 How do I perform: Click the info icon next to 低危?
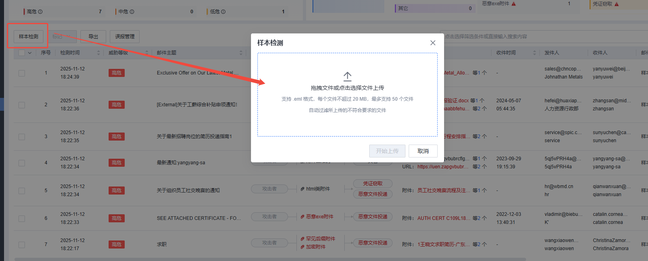223,12
